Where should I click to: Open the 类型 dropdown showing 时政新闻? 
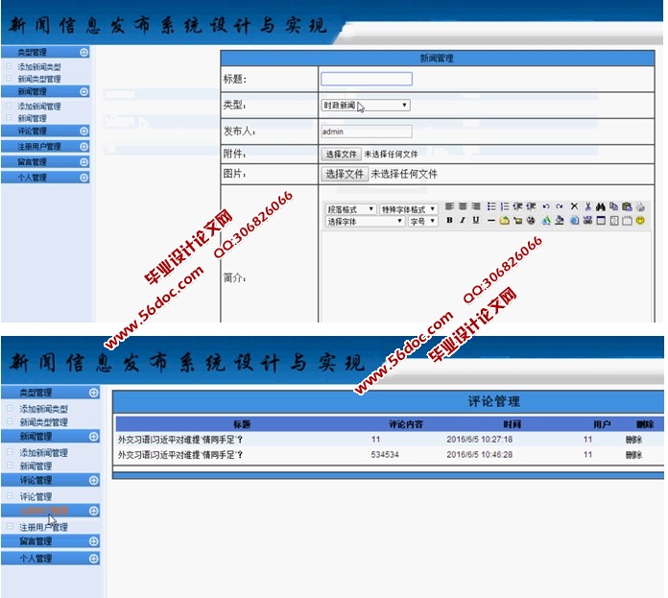[366, 106]
